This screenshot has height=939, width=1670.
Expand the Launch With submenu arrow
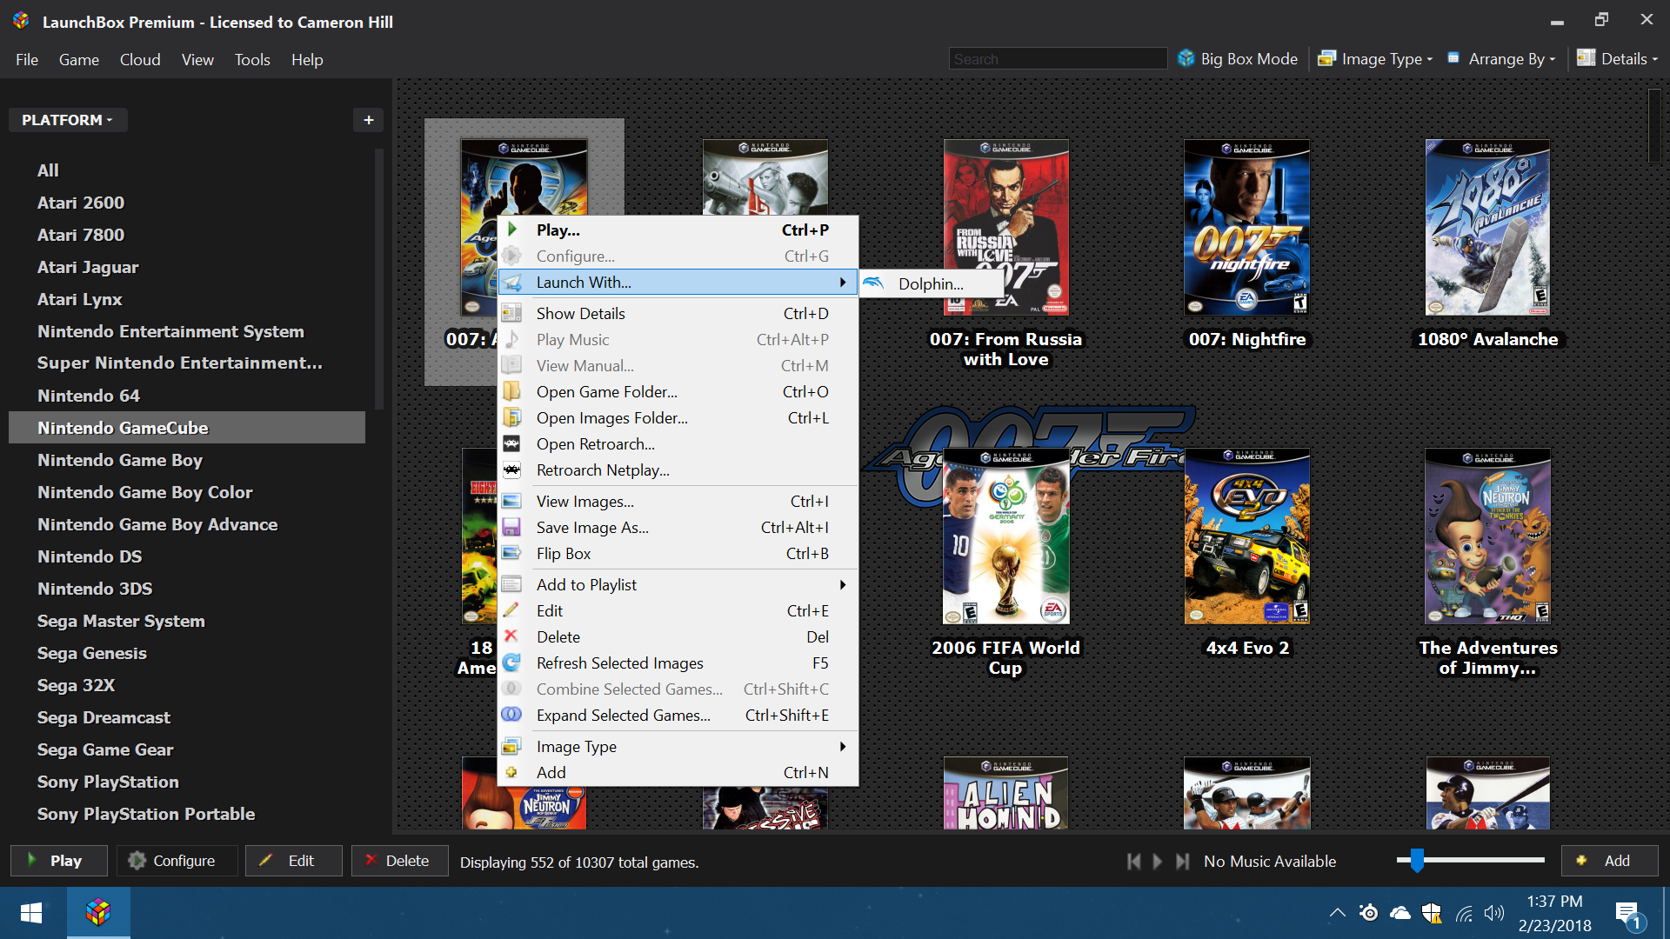842,282
